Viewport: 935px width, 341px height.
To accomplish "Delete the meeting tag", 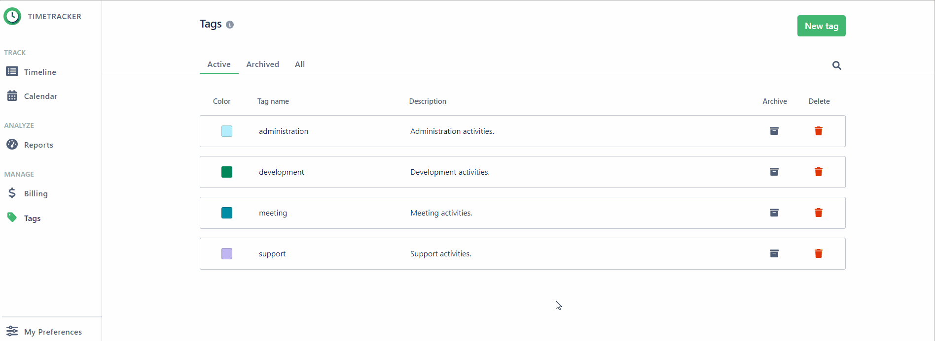I will [818, 213].
